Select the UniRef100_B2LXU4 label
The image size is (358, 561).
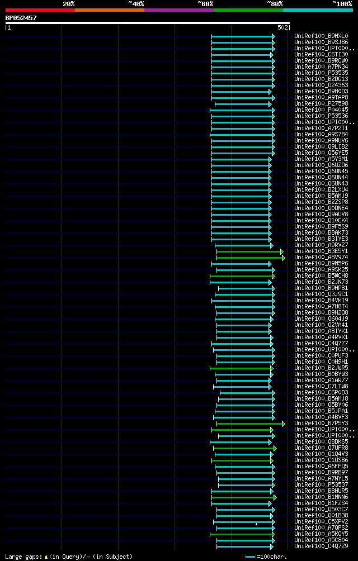(321, 189)
